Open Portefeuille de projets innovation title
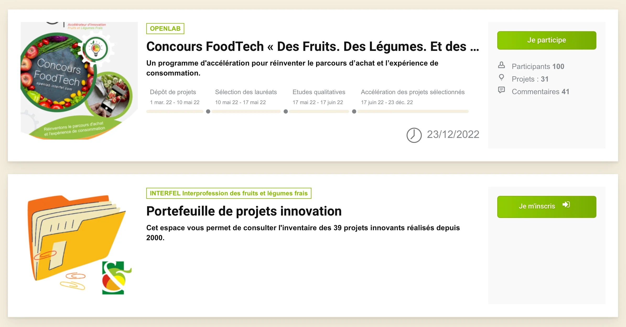Screen dimensions: 626x327 click(x=244, y=211)
